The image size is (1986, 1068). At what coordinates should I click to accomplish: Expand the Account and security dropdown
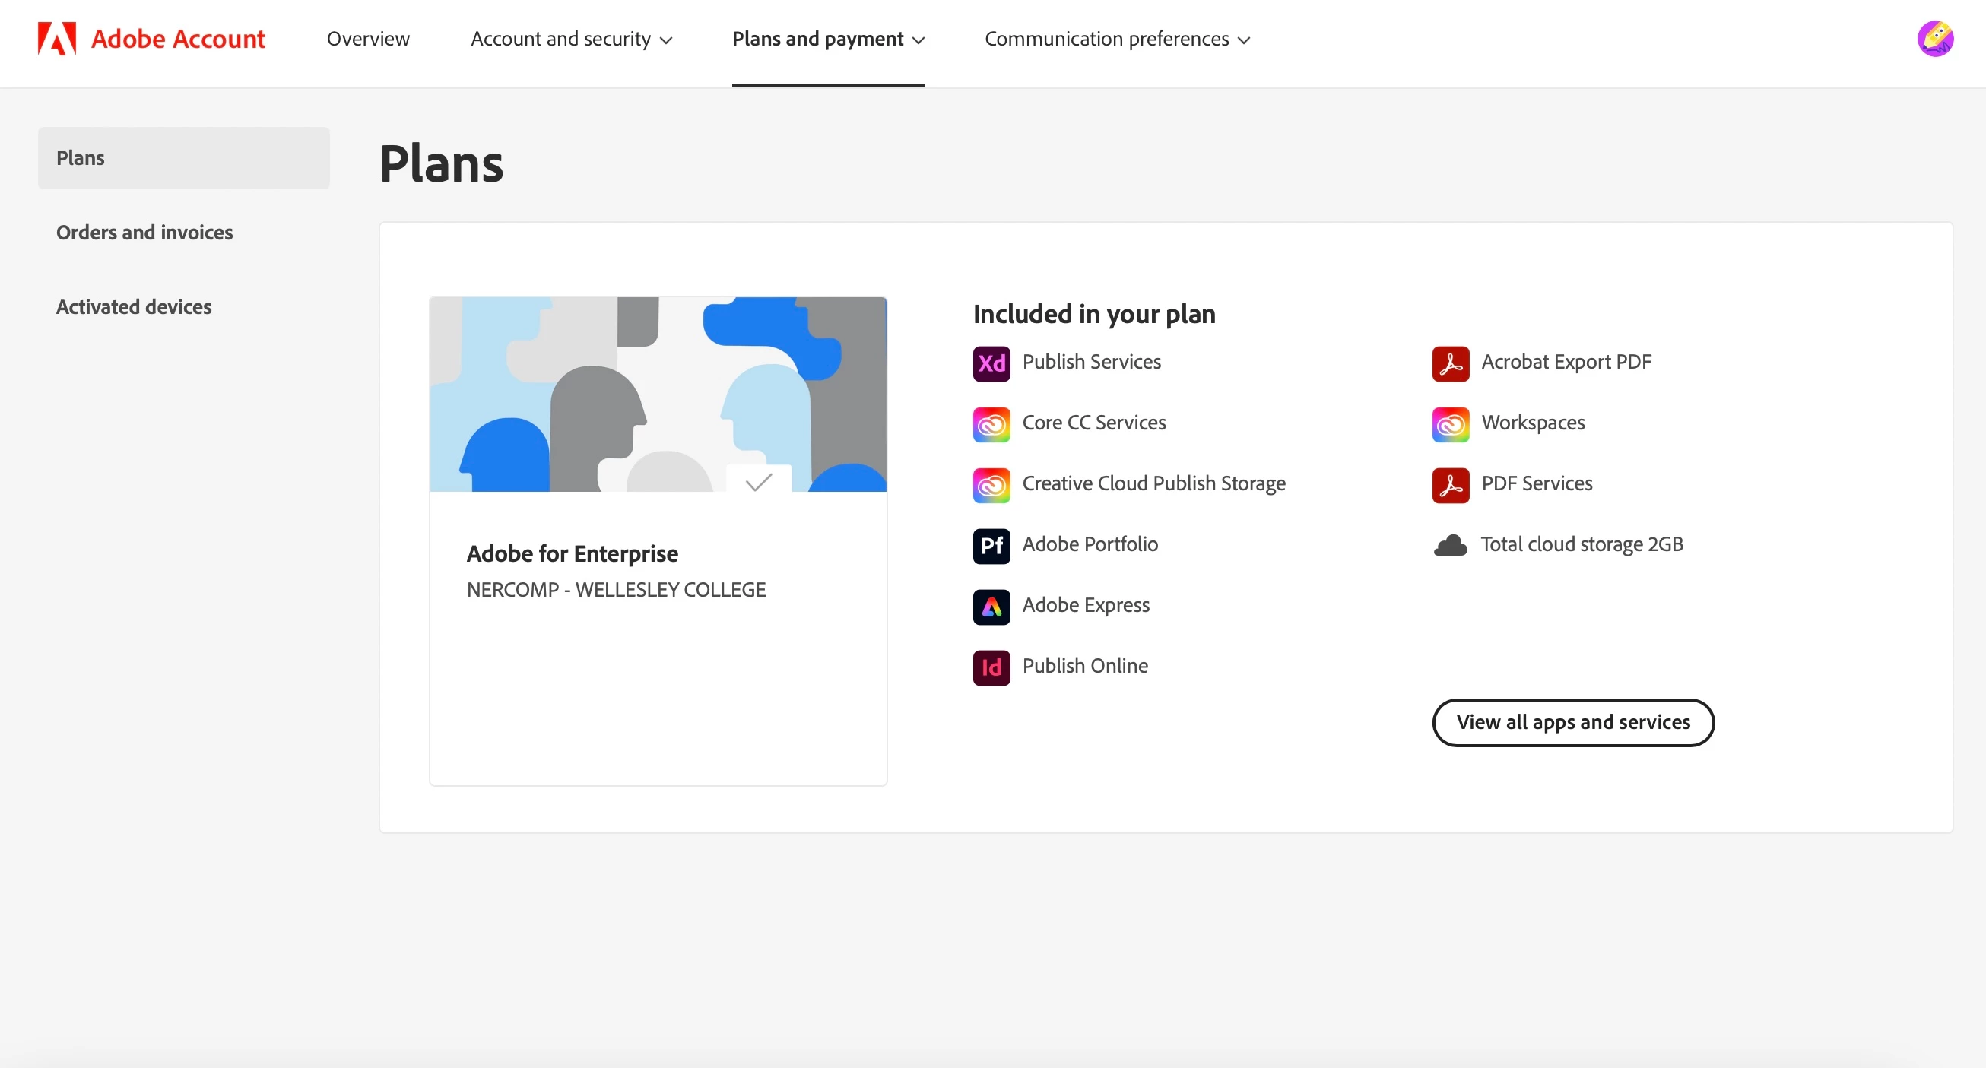(571, 40)
